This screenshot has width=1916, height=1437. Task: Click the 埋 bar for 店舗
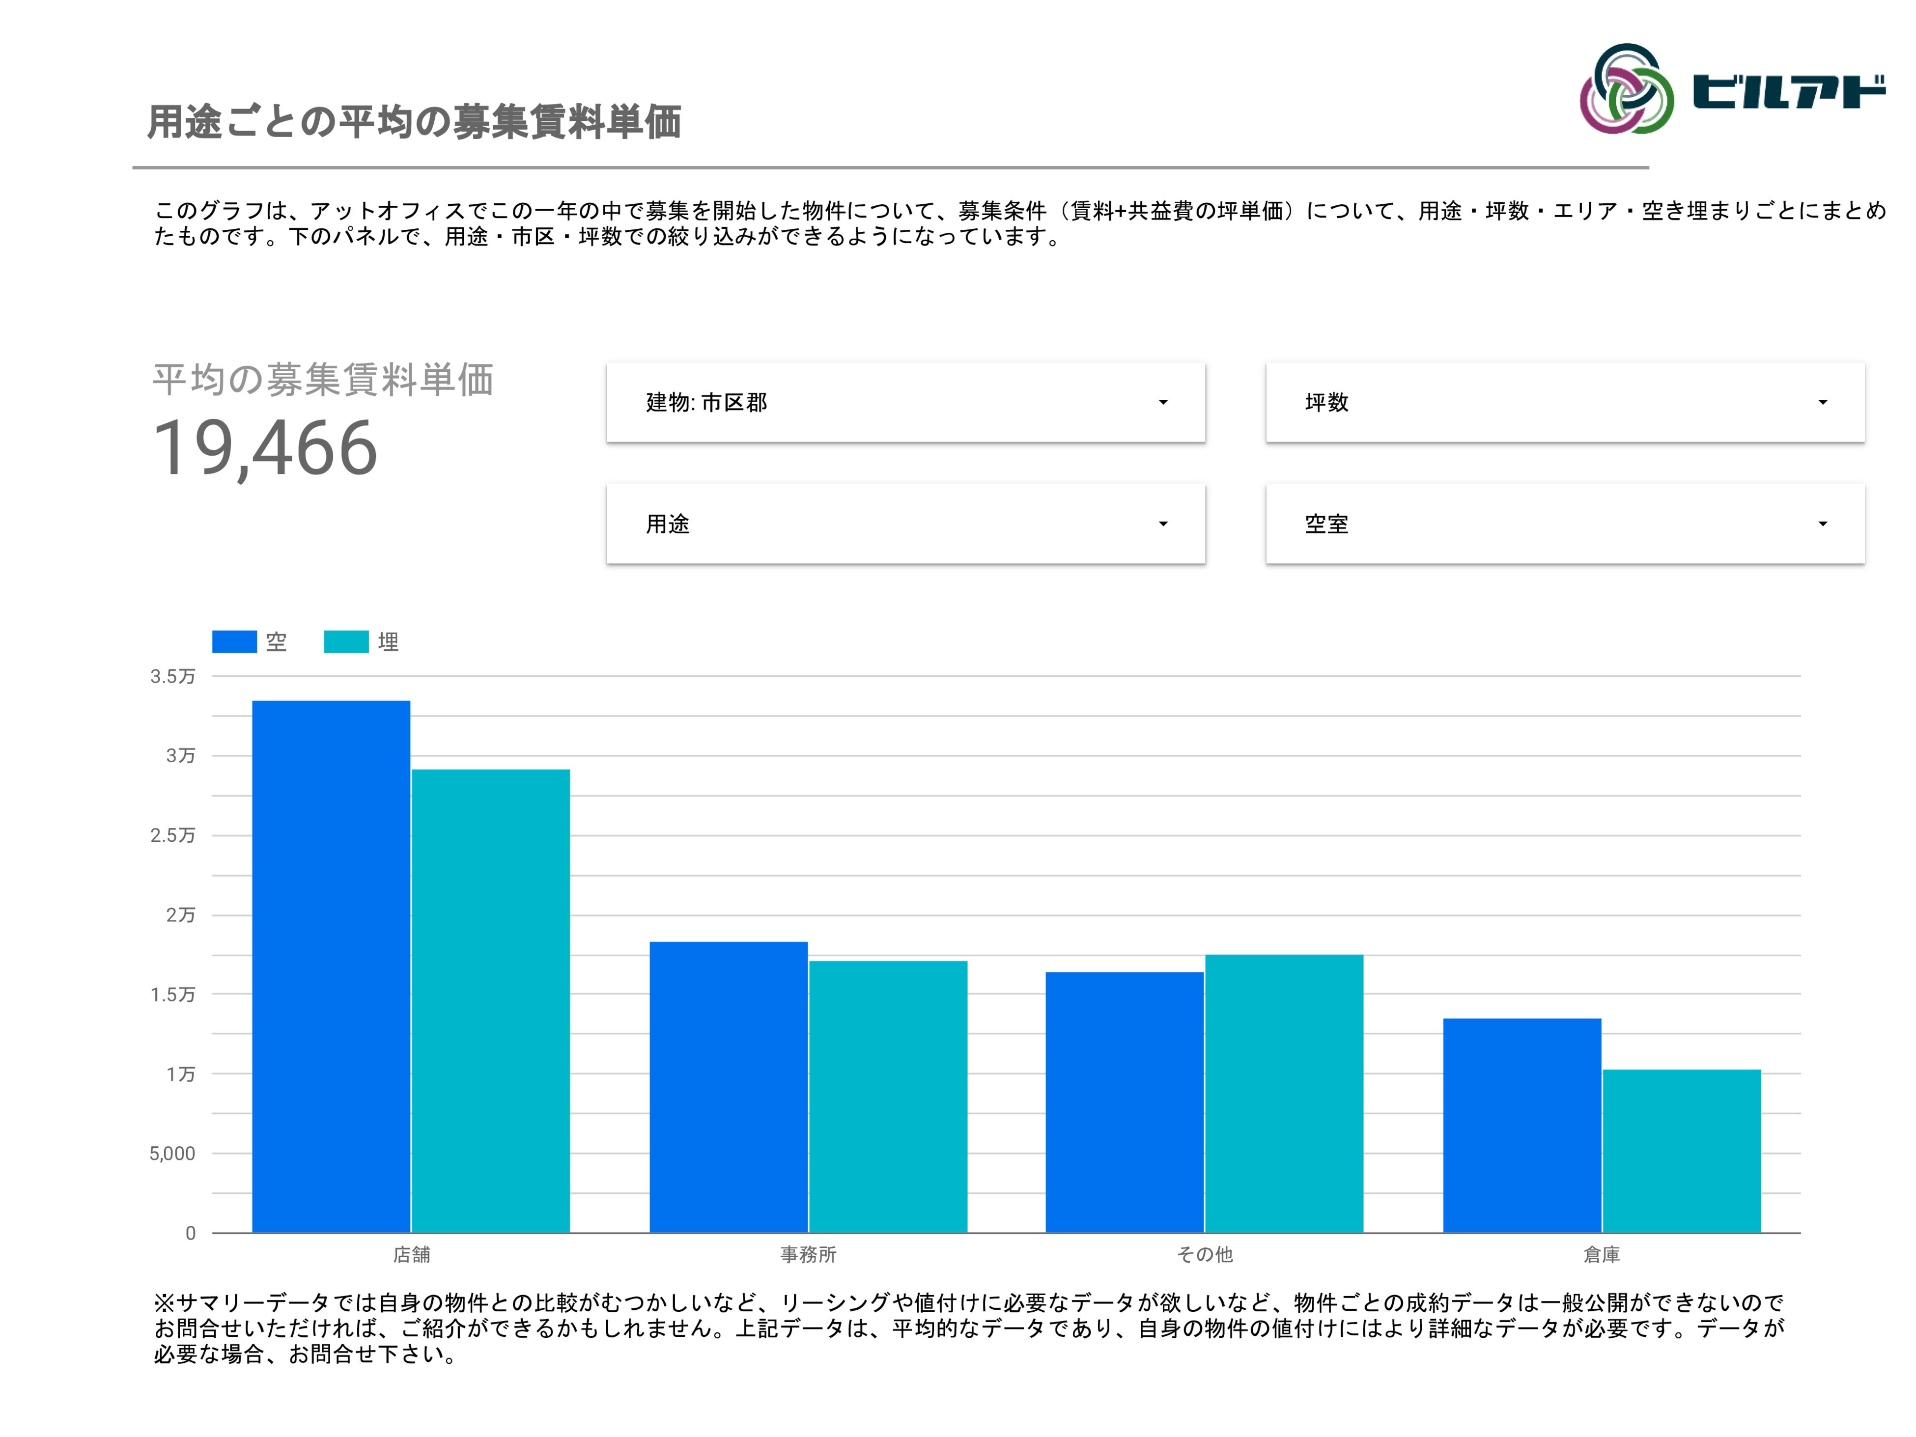click(490, 1001)
